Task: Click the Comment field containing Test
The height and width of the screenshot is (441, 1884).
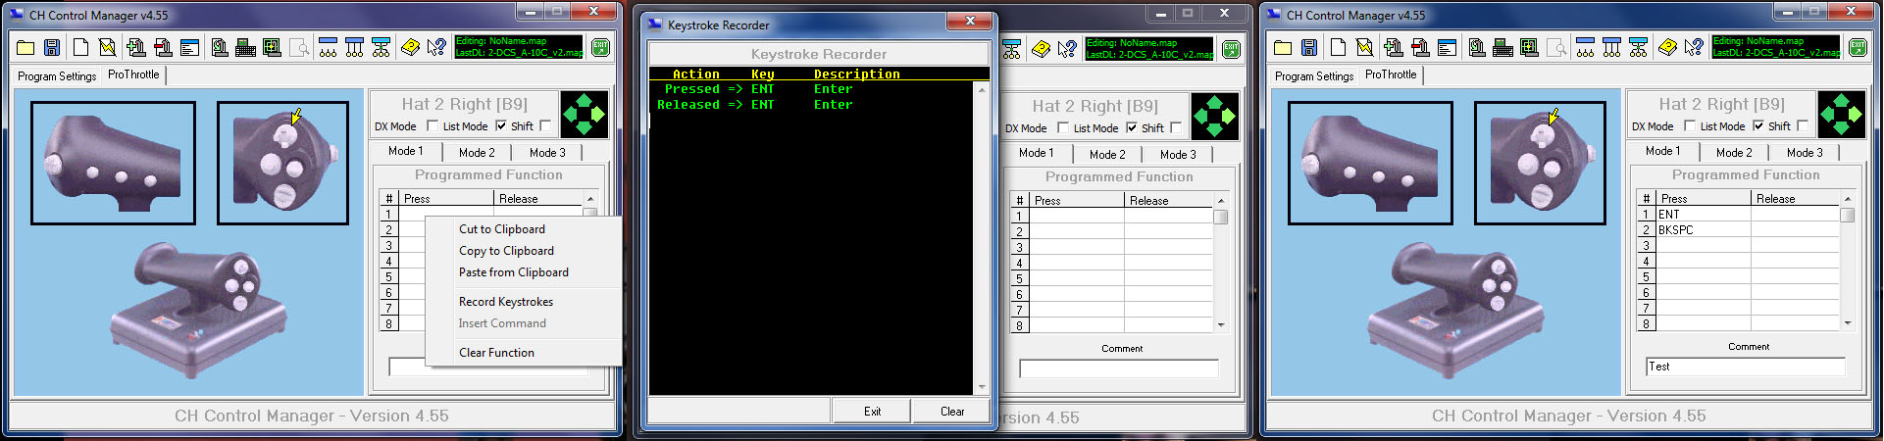Action: (x=1746, y=367)
